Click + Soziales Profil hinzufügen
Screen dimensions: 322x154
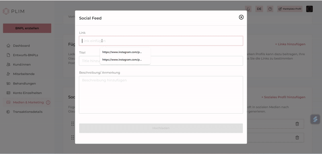click(x=283, y=97)
